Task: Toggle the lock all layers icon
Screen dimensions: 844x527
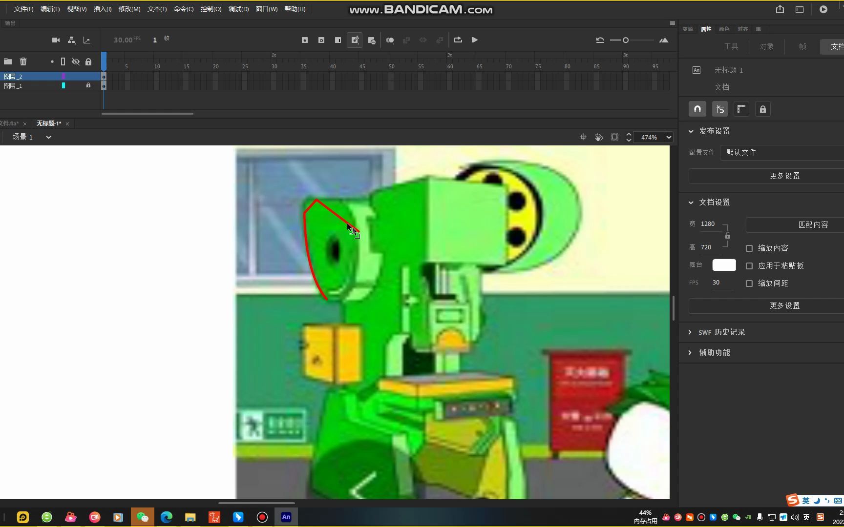Action: click(x=88, y=61)
